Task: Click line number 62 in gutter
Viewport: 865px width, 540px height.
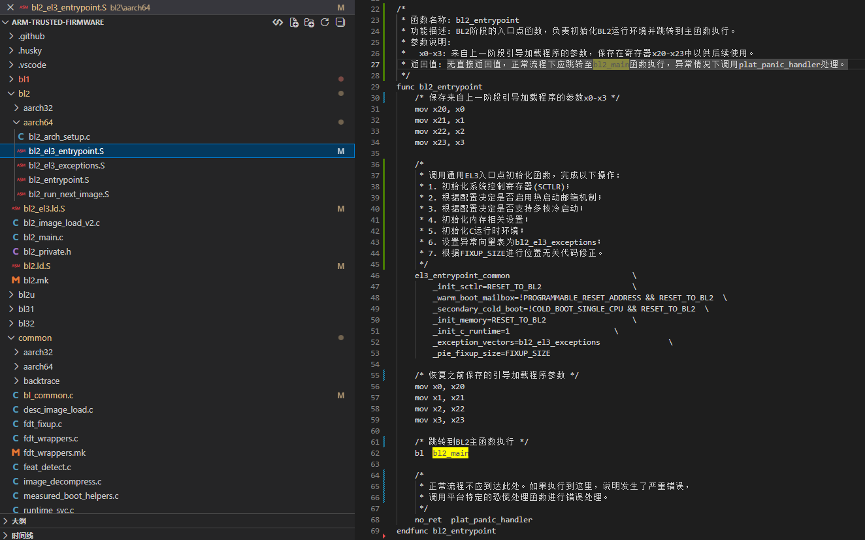Action: (x=375, y=453)
